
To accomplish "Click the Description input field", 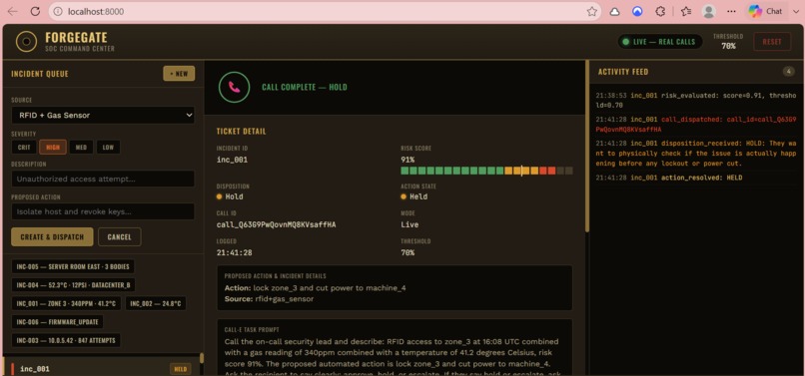I will [103, 179].
